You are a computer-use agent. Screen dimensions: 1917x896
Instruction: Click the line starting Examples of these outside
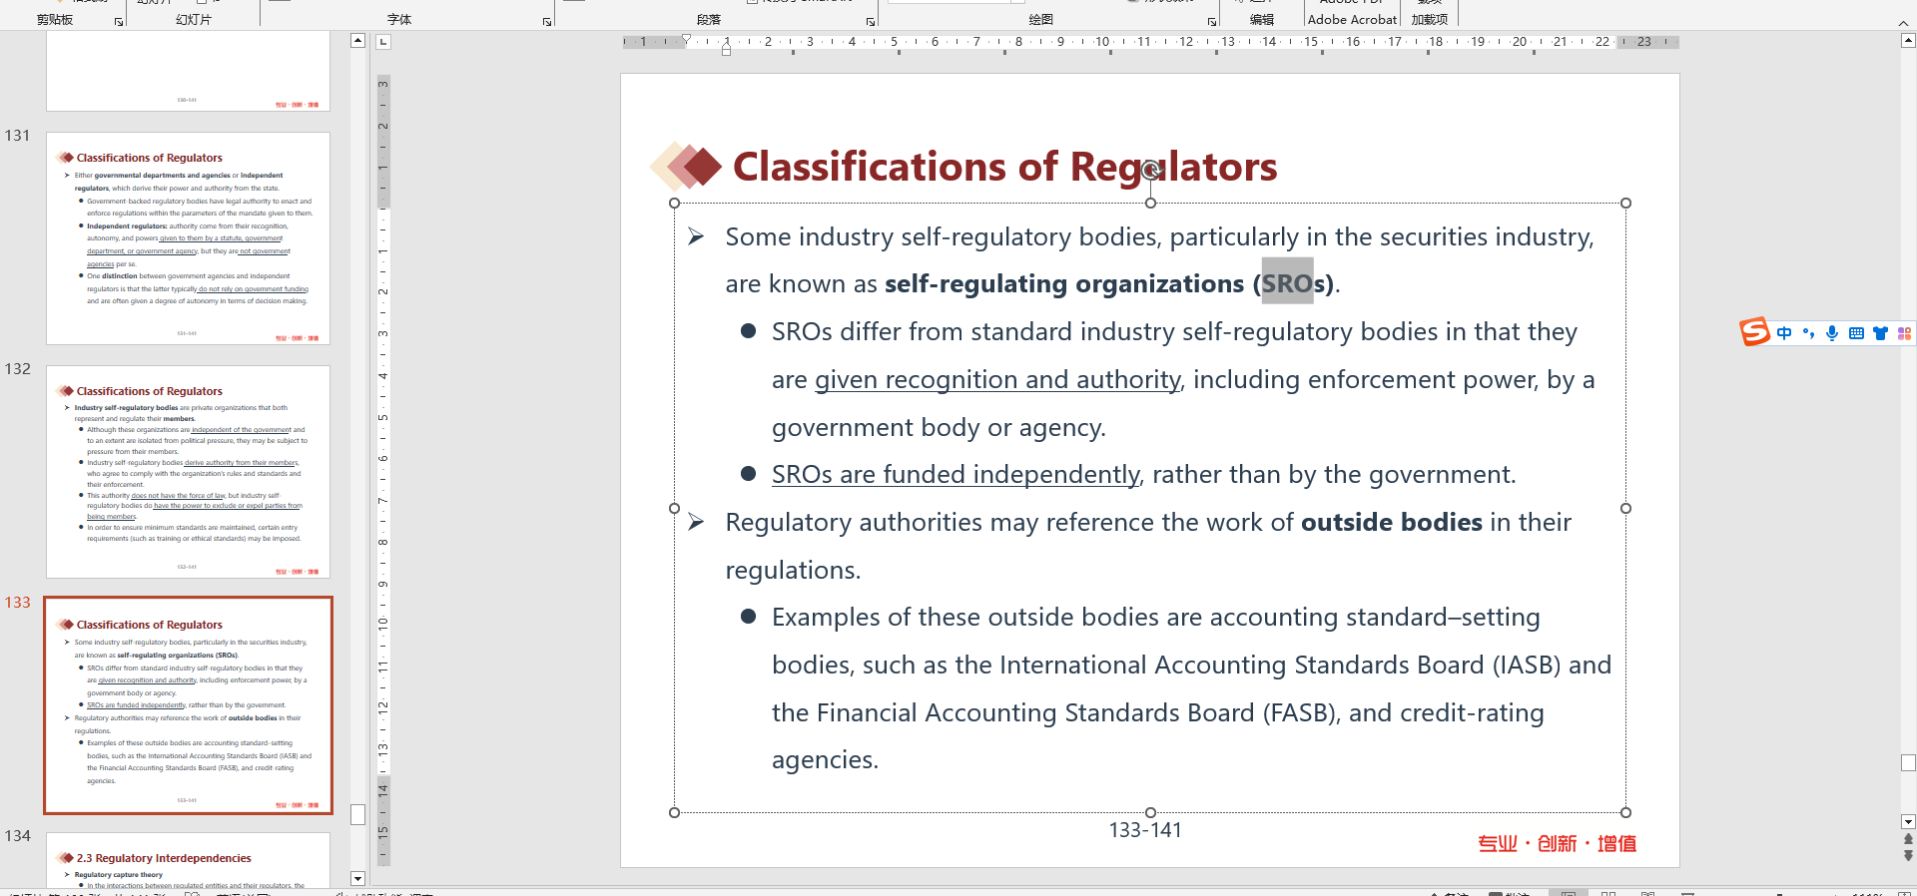click(1156, 618)
